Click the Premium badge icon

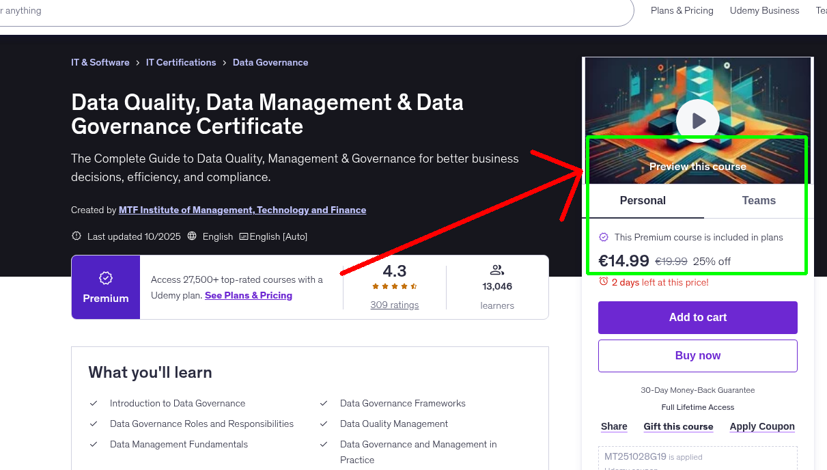tap(105, 278)
